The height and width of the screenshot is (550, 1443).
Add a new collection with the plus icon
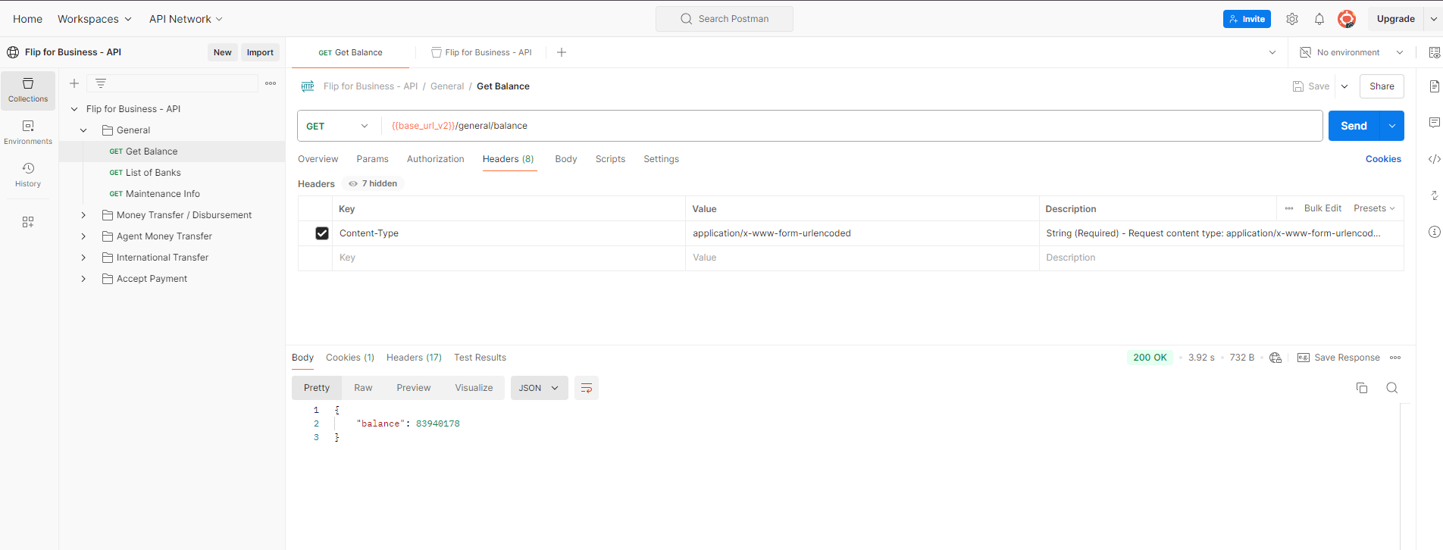(74, 83)
